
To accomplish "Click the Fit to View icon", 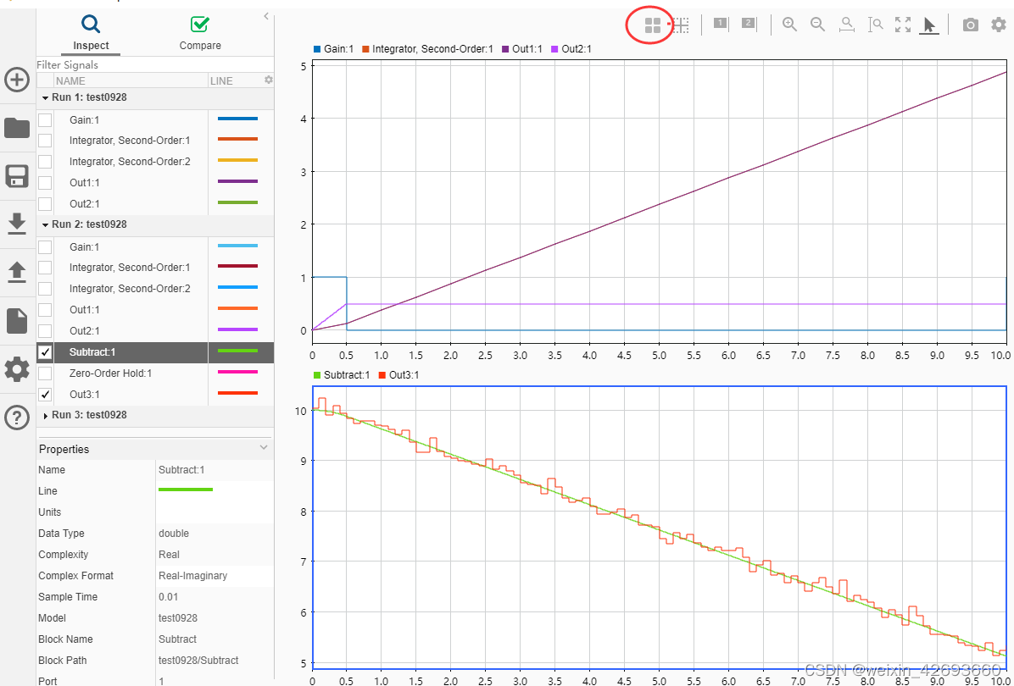I will pyautogui.click(x=902, y=24).
